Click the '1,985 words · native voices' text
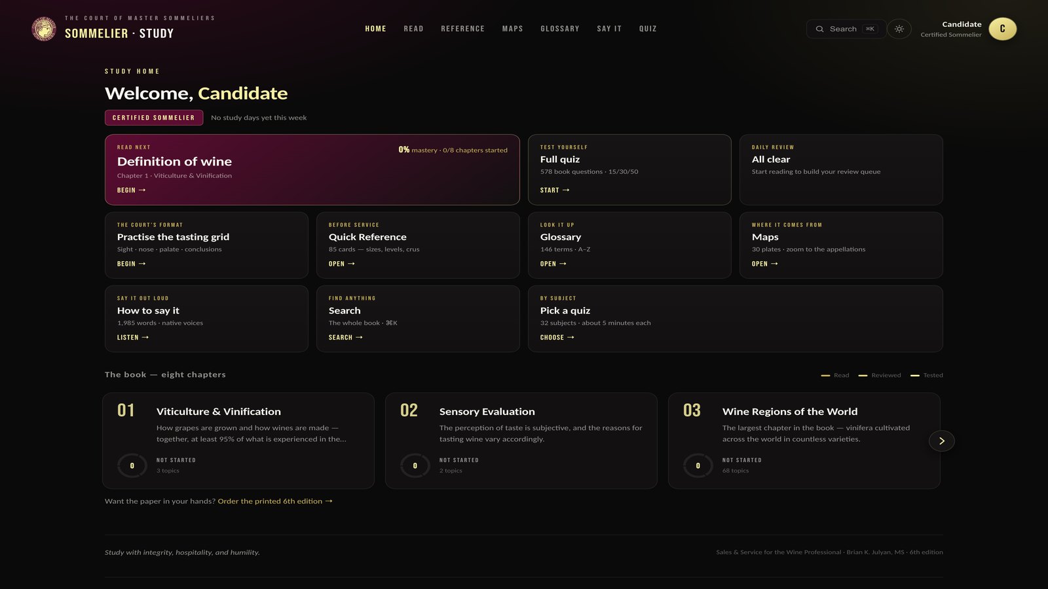This screenshot has width=1048, height=589. coord(160,323)
